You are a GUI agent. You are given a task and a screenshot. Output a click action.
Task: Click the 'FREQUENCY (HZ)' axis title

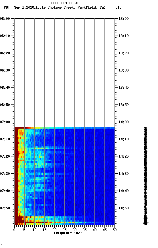point(68,233)
